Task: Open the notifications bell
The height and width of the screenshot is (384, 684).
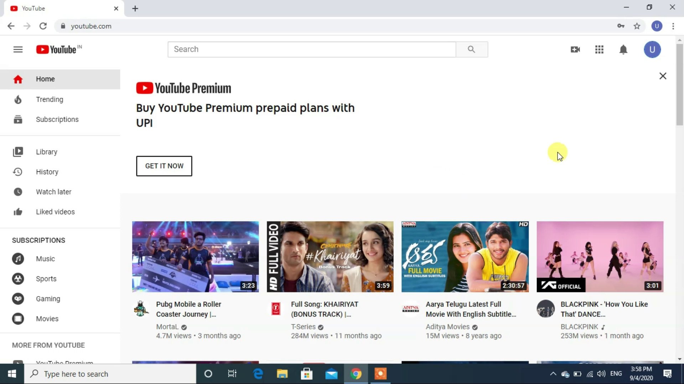Action: 623,49
